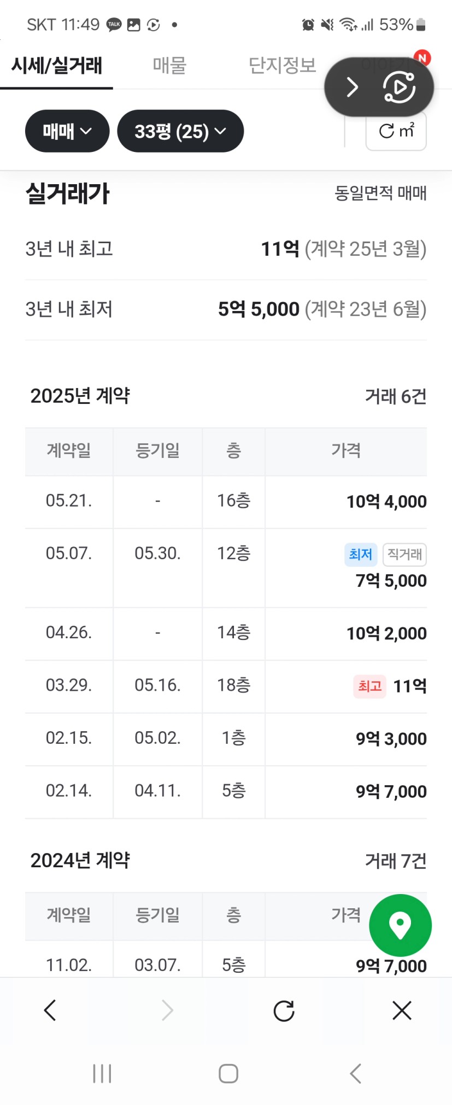The height and width of the screenshot is (1105, 452).
Task: Tap the Android home button
Action: pyautogui.click(x=228, y=1073)
